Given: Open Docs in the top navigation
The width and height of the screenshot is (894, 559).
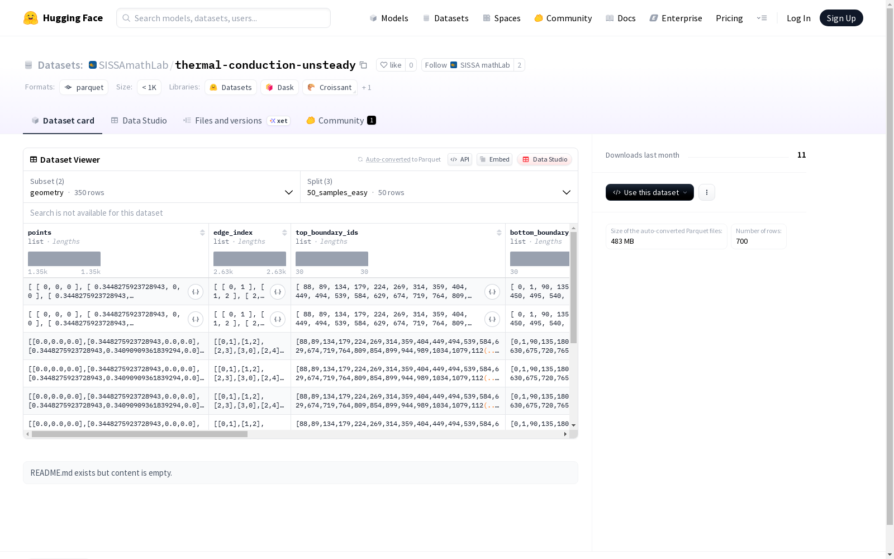Looking at the screenshot, I should coord(620,18).
